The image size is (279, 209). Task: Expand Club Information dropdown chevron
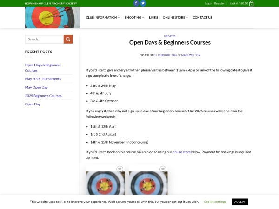[119, 18]
